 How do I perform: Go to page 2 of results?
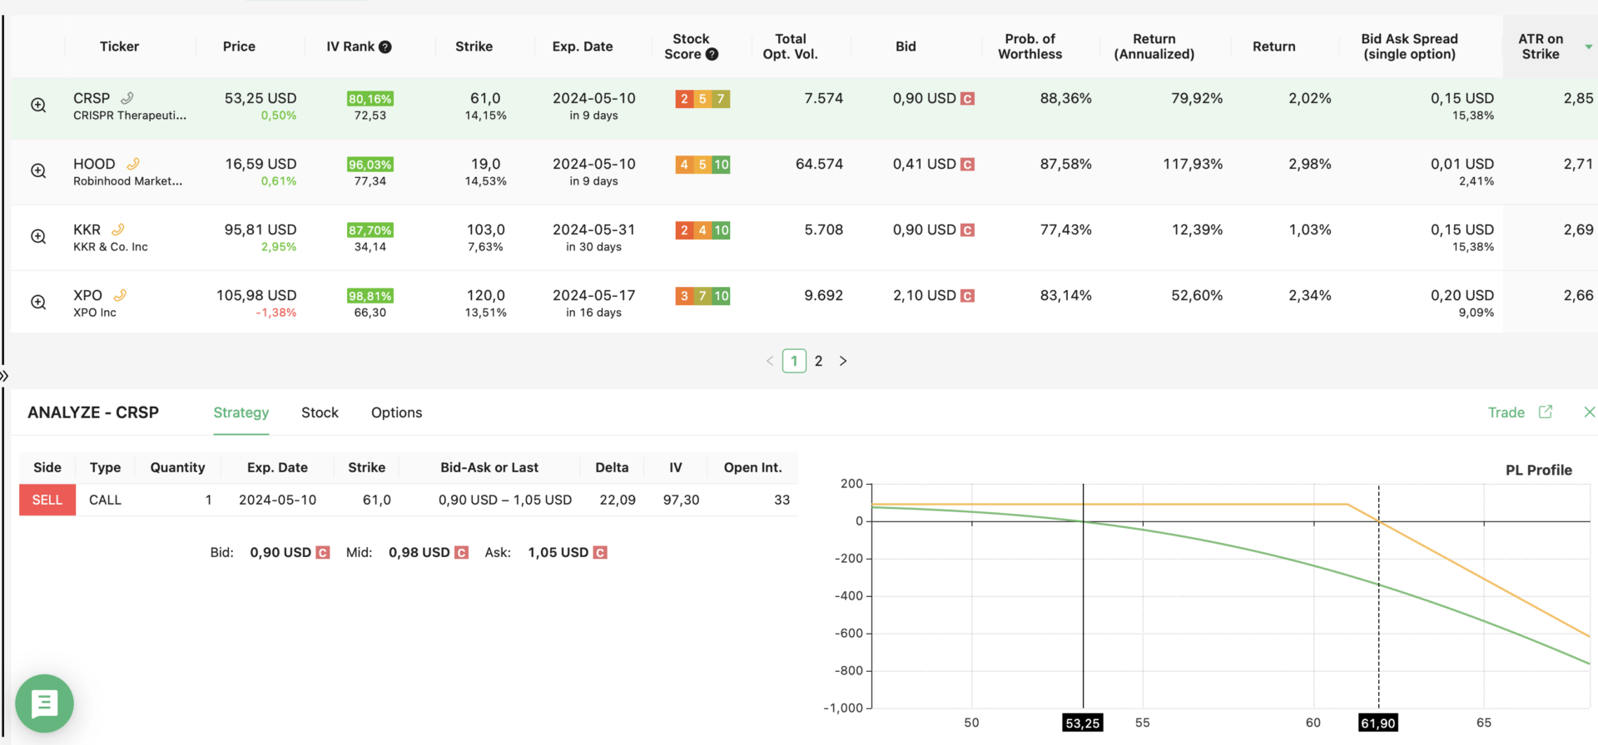[818, 361]
